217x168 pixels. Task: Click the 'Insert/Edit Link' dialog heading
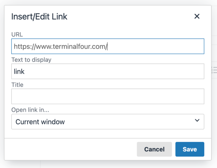coord(39,17)
